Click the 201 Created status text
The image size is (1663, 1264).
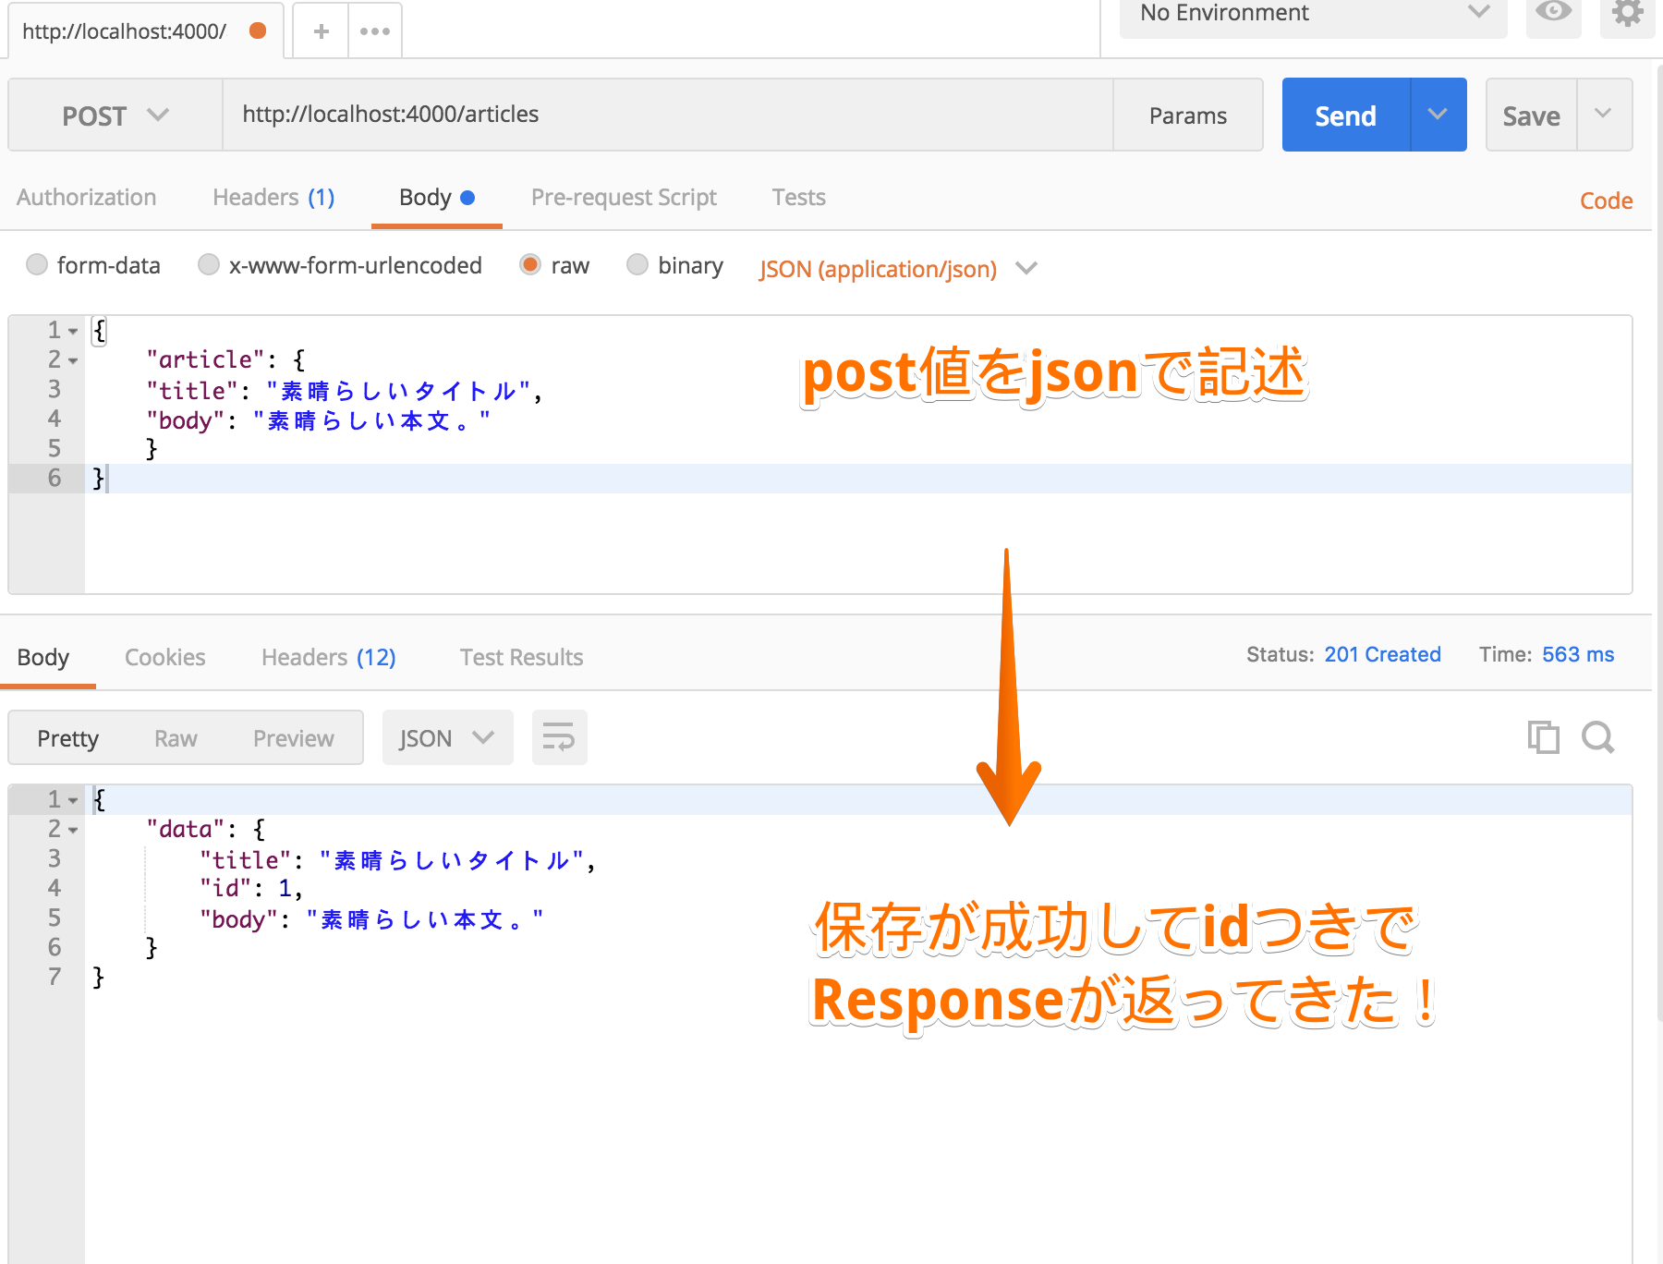pyautogui.click(x=1382, y=654)
